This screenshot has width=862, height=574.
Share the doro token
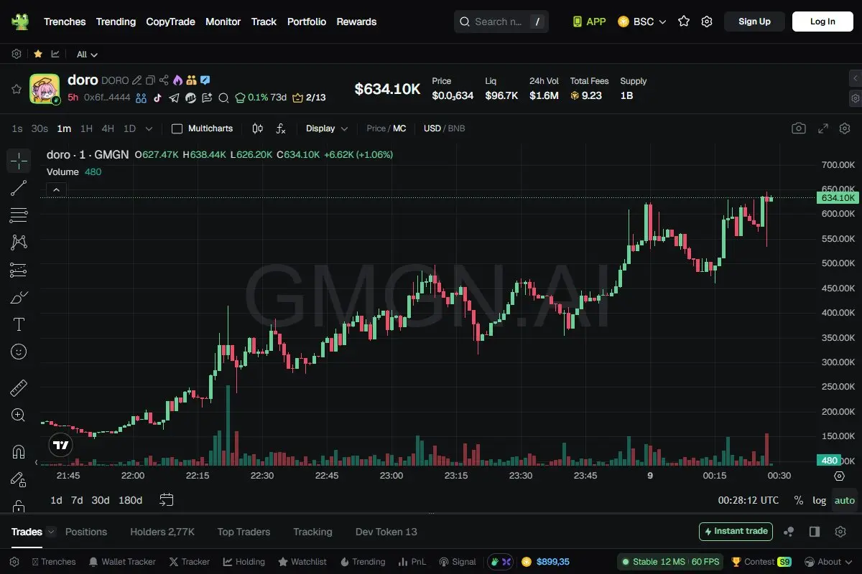click(x=164, y=80)
